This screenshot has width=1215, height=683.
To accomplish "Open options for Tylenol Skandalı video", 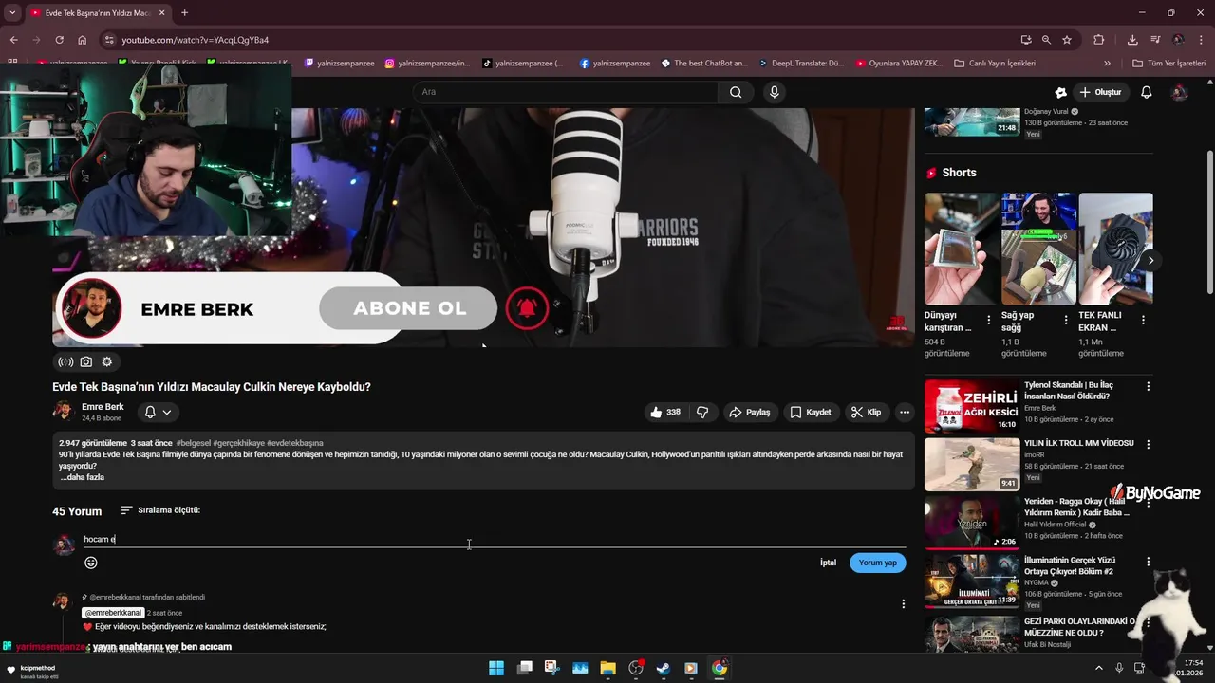I will pyautogui.click(x=1148, y=386).
